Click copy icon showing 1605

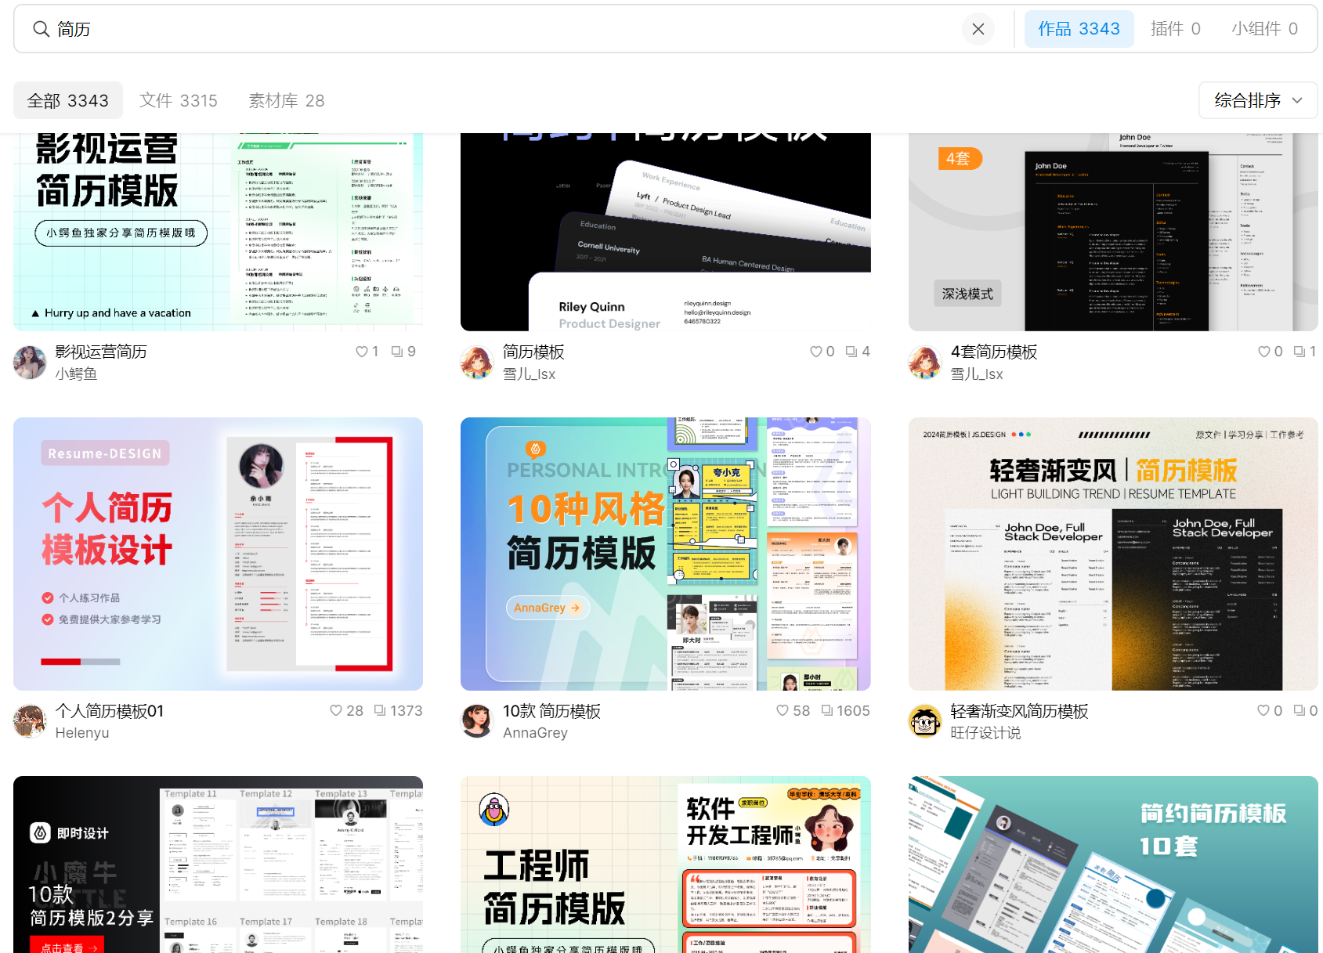click(x=827, y=710)
